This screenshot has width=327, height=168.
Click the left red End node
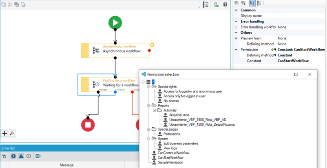click(88, 125)
